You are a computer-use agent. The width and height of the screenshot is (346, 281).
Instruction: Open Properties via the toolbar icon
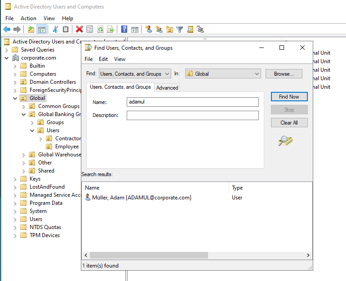[89, 29]
